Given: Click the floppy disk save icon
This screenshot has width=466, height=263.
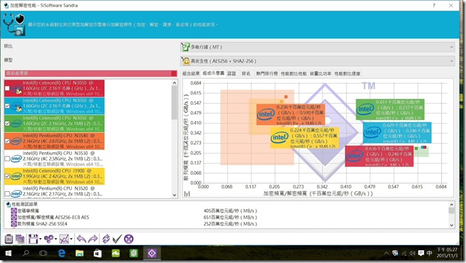Looking at the screenshot, I should coord(33,239).
